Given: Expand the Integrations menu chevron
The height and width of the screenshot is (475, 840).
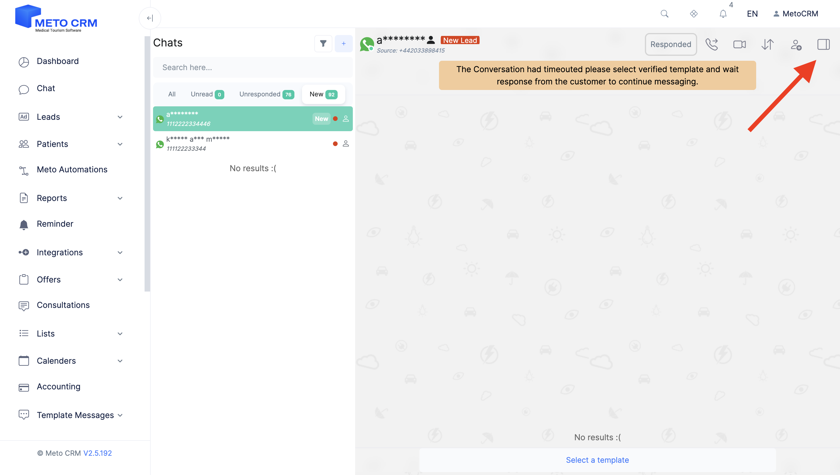Looking at the screenshot, I should [x=120, y=252].
